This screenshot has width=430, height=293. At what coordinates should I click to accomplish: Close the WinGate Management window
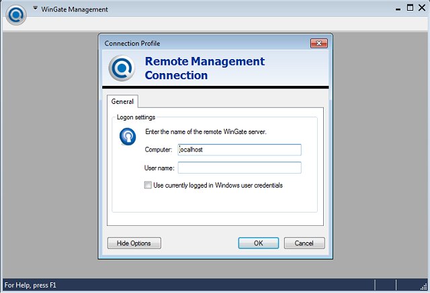pos(423,9)
